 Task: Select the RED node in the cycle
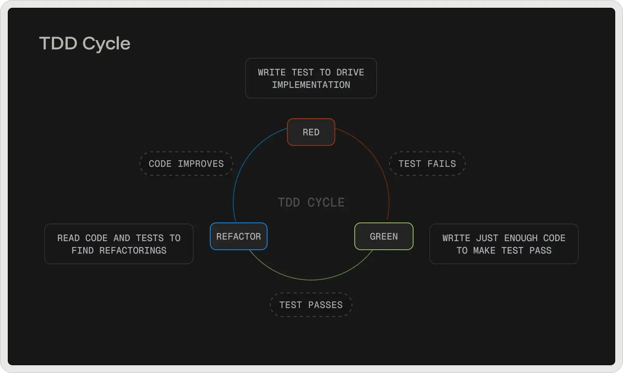tap(311, 132)
